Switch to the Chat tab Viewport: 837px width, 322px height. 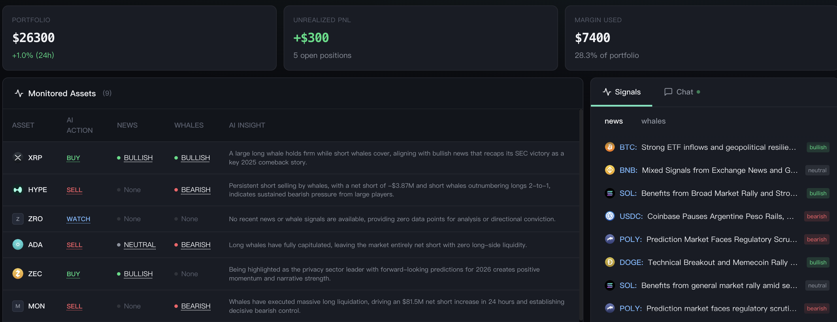pyautogui.click(x=682, y=92)
